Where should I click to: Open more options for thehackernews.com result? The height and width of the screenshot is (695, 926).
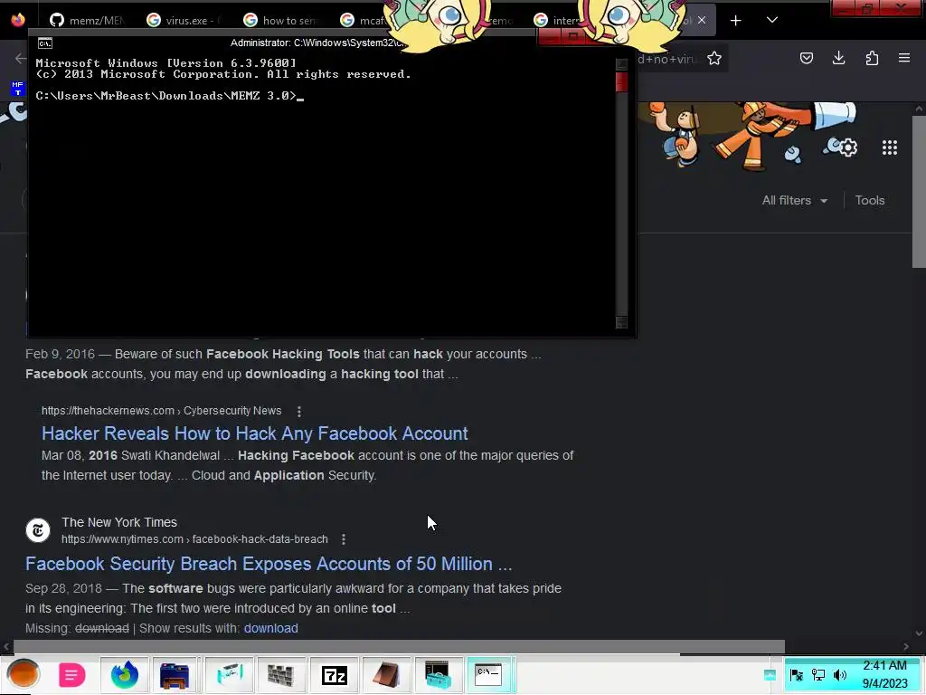[x=298, y=411]
